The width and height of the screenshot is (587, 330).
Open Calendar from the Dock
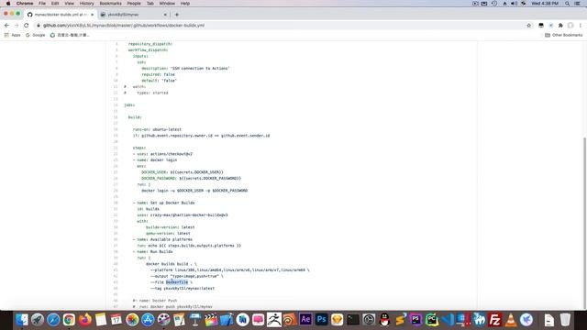pyautogui.click(x=116, y=320)
